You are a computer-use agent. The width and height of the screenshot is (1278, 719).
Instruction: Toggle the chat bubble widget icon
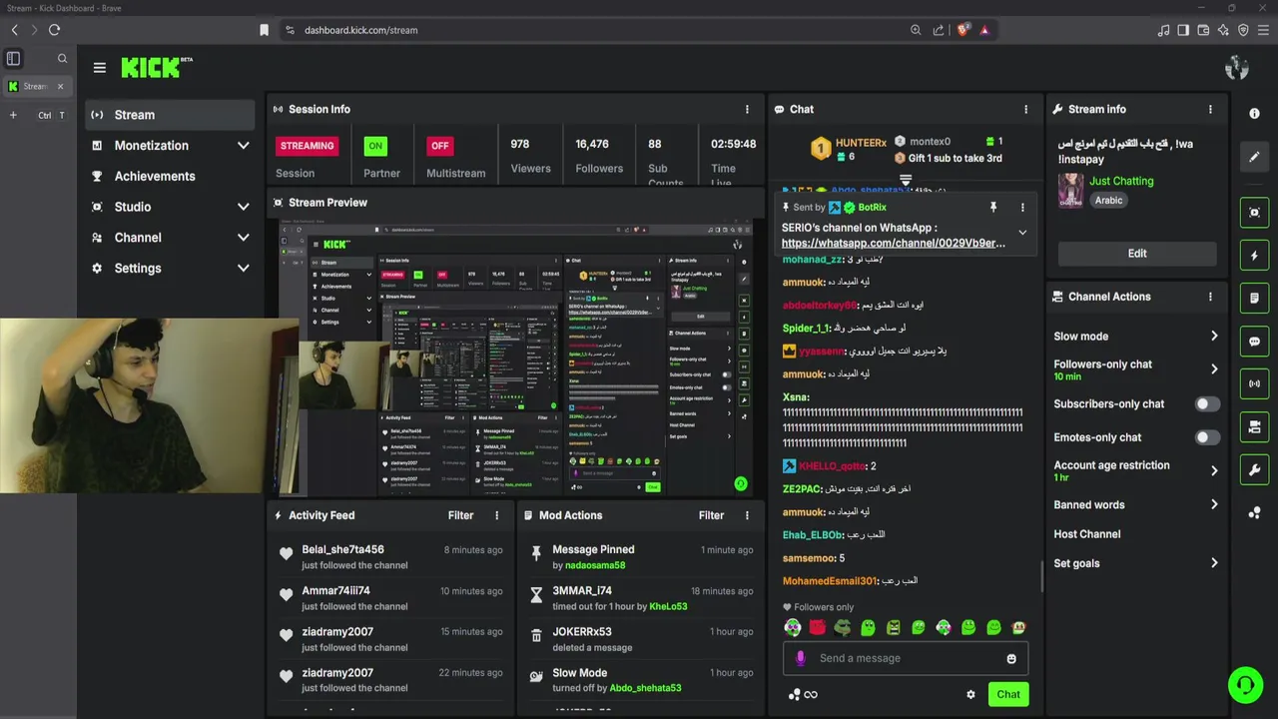click(1255, 342)
